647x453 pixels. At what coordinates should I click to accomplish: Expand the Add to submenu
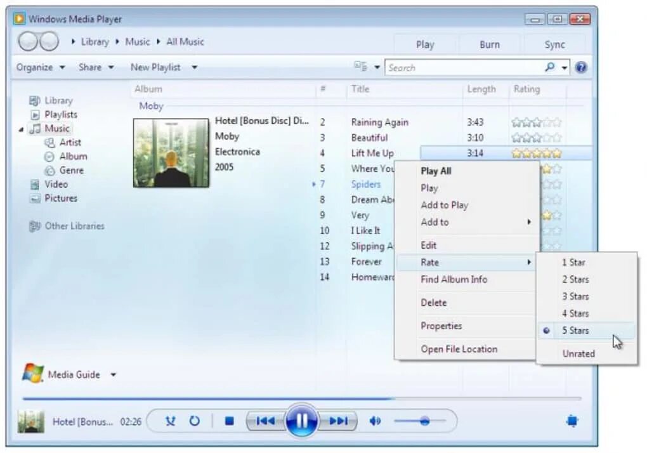pos(467,222)
